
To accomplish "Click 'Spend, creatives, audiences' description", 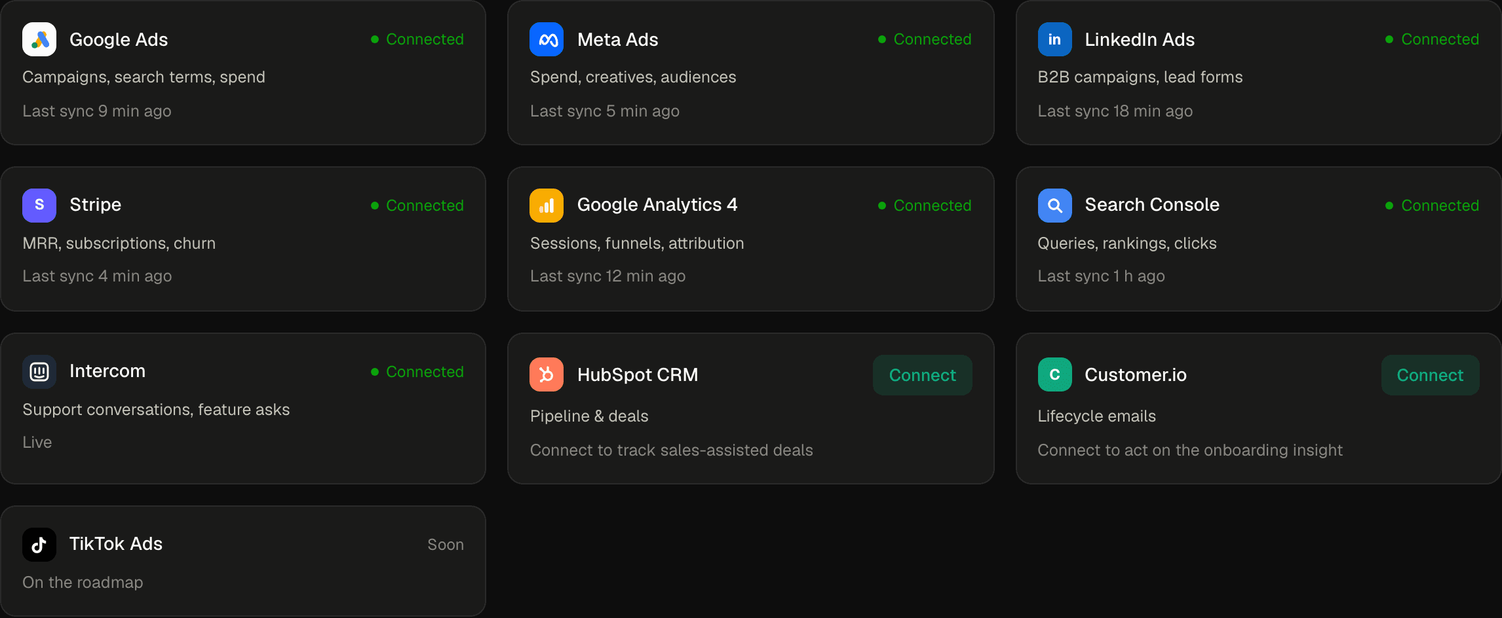I will pos(633,77).
